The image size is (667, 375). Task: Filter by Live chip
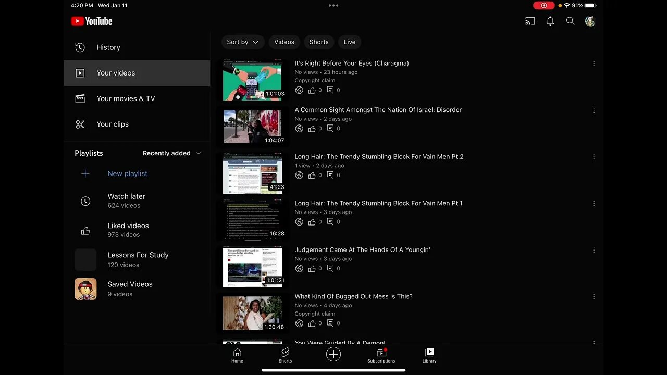point(350,42)
